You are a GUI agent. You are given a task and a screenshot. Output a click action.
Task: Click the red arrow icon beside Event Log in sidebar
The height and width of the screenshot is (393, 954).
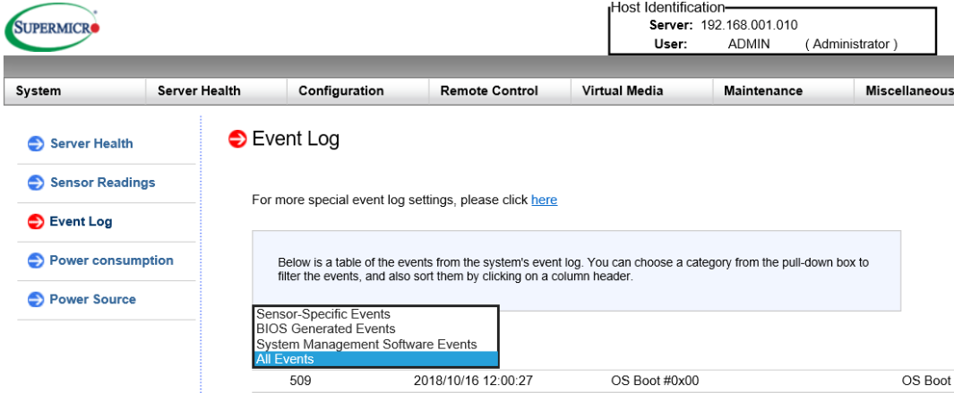(36, 222)
